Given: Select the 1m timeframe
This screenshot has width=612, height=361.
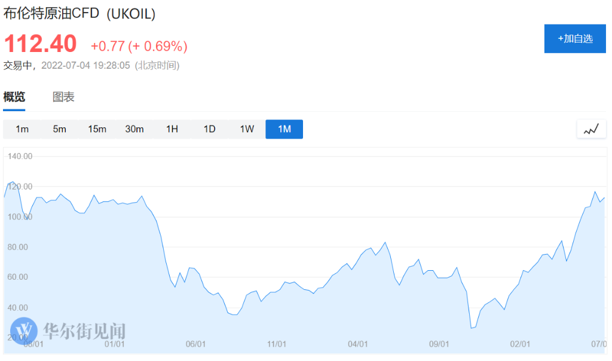Looking at the screenshot, I should pyautogui.click(x=22, y=129).
